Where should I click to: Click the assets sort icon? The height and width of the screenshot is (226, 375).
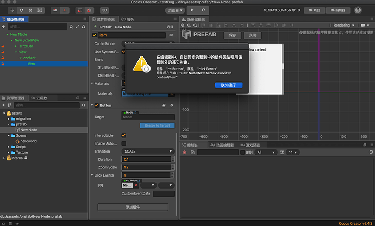pos(10,105)
